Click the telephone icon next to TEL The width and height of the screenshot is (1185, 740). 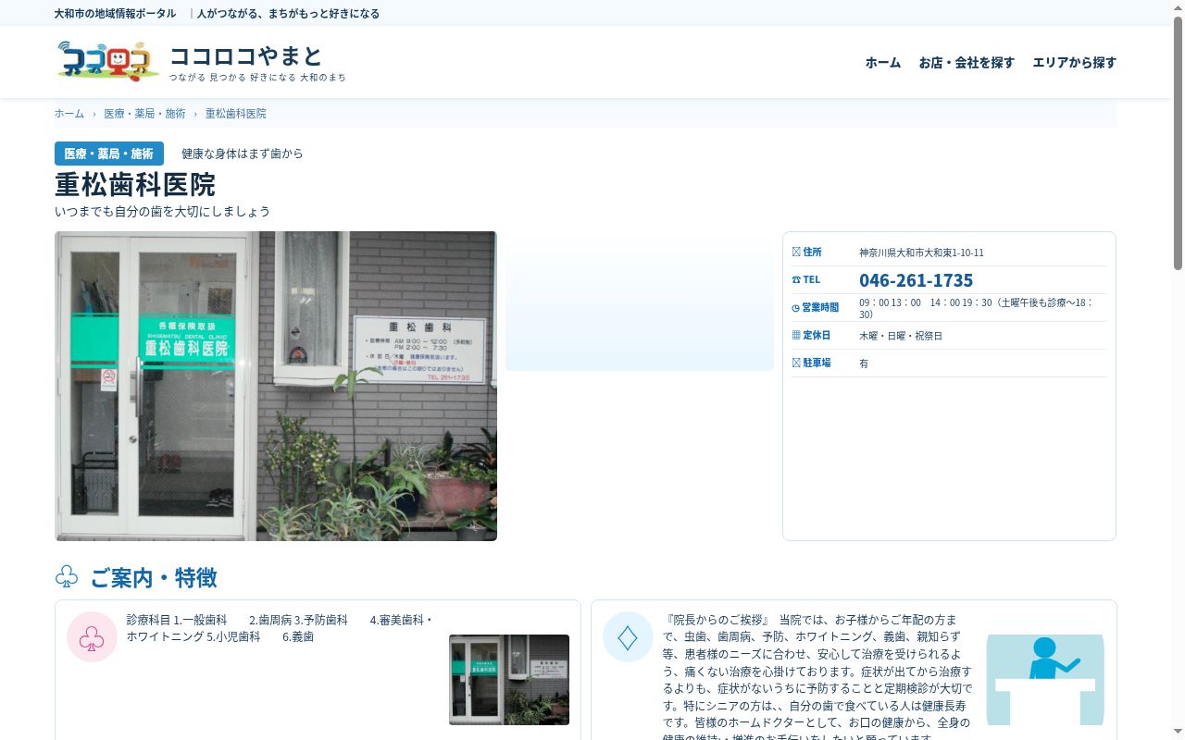(796, 279)
